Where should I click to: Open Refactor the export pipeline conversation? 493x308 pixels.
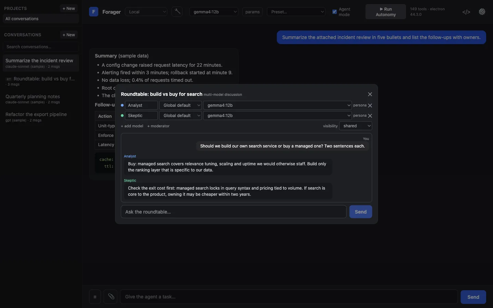click(41, 117)
